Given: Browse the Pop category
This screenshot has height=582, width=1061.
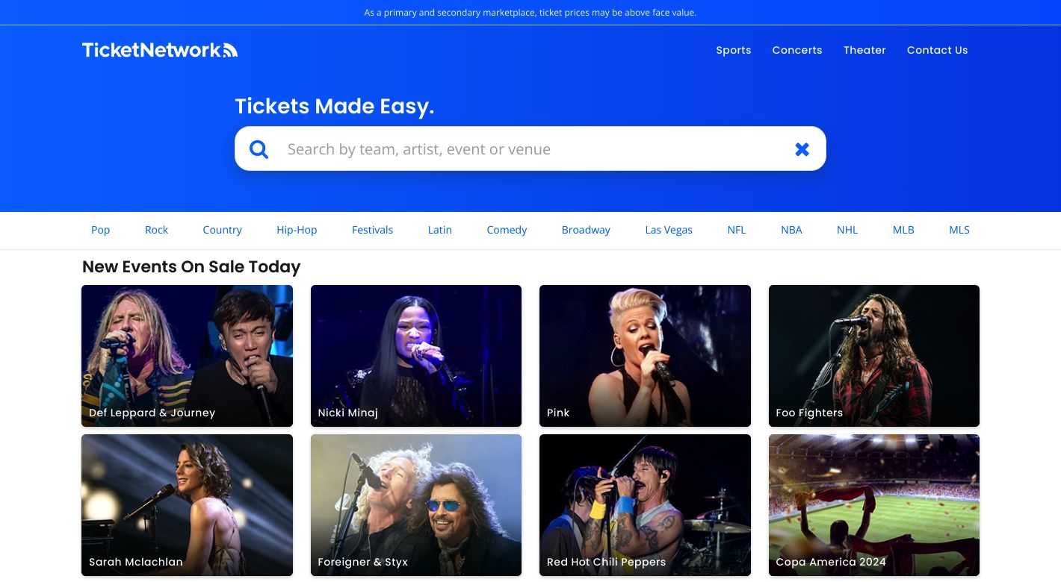Looking at the screenshot, I should pyautogui.click(x=101, y=230).
